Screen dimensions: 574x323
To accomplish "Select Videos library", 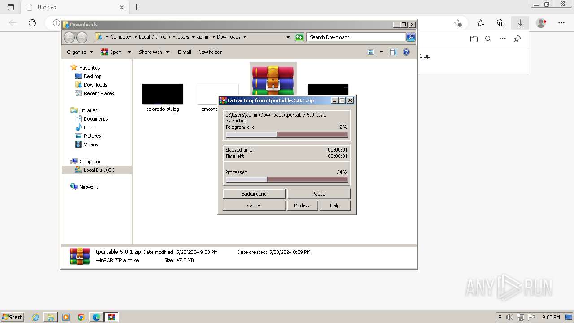I will (x=91, y=144).
